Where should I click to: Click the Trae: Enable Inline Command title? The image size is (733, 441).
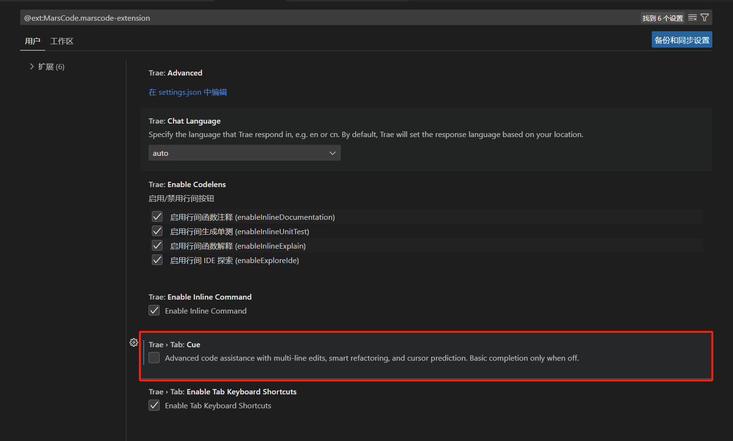(200, 297)
